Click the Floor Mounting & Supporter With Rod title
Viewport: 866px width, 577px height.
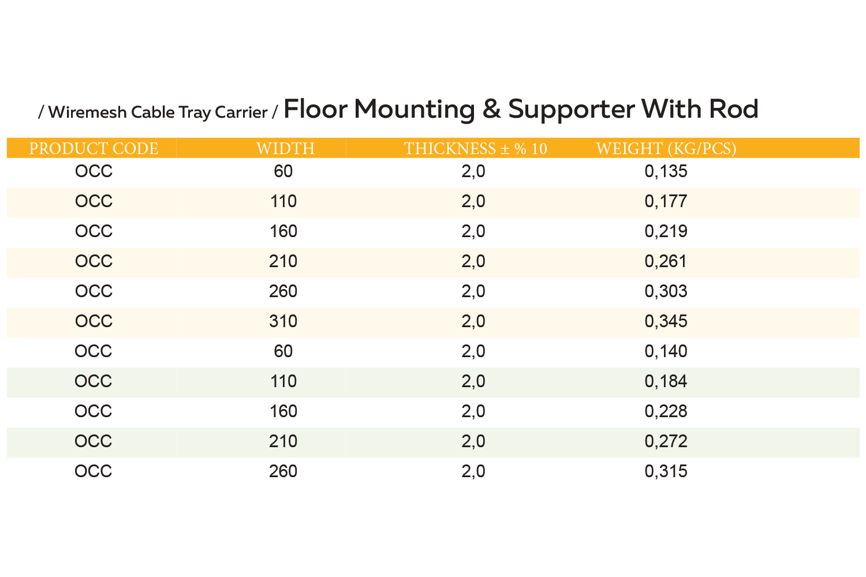(521, 109)
